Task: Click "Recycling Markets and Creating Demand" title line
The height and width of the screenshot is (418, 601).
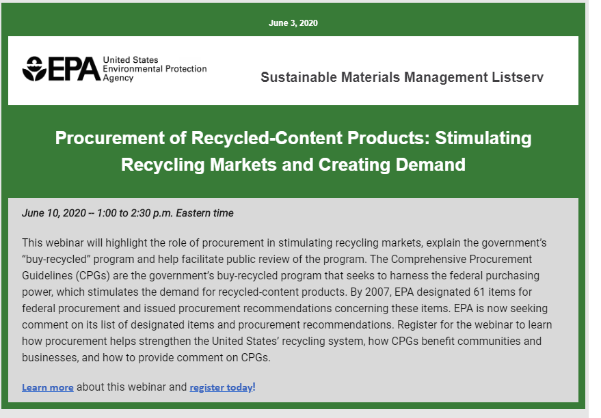Action: (x=293, y=165)
